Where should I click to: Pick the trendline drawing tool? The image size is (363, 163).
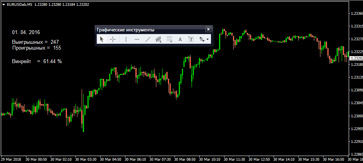[x=148, y=39]
